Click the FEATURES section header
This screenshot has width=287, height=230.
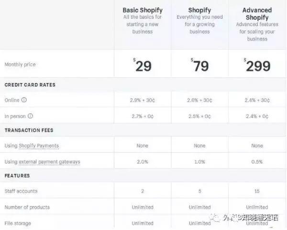[17, 176]
